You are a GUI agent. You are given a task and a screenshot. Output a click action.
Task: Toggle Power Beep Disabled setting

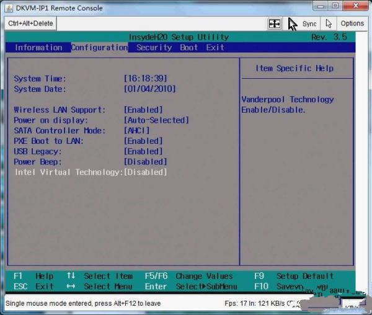(x=146, y=162)
